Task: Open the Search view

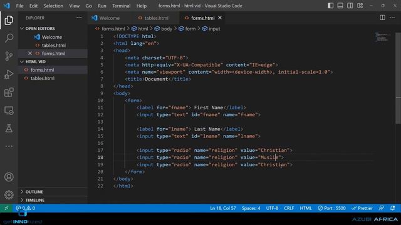Action: [x=9, y=38]
